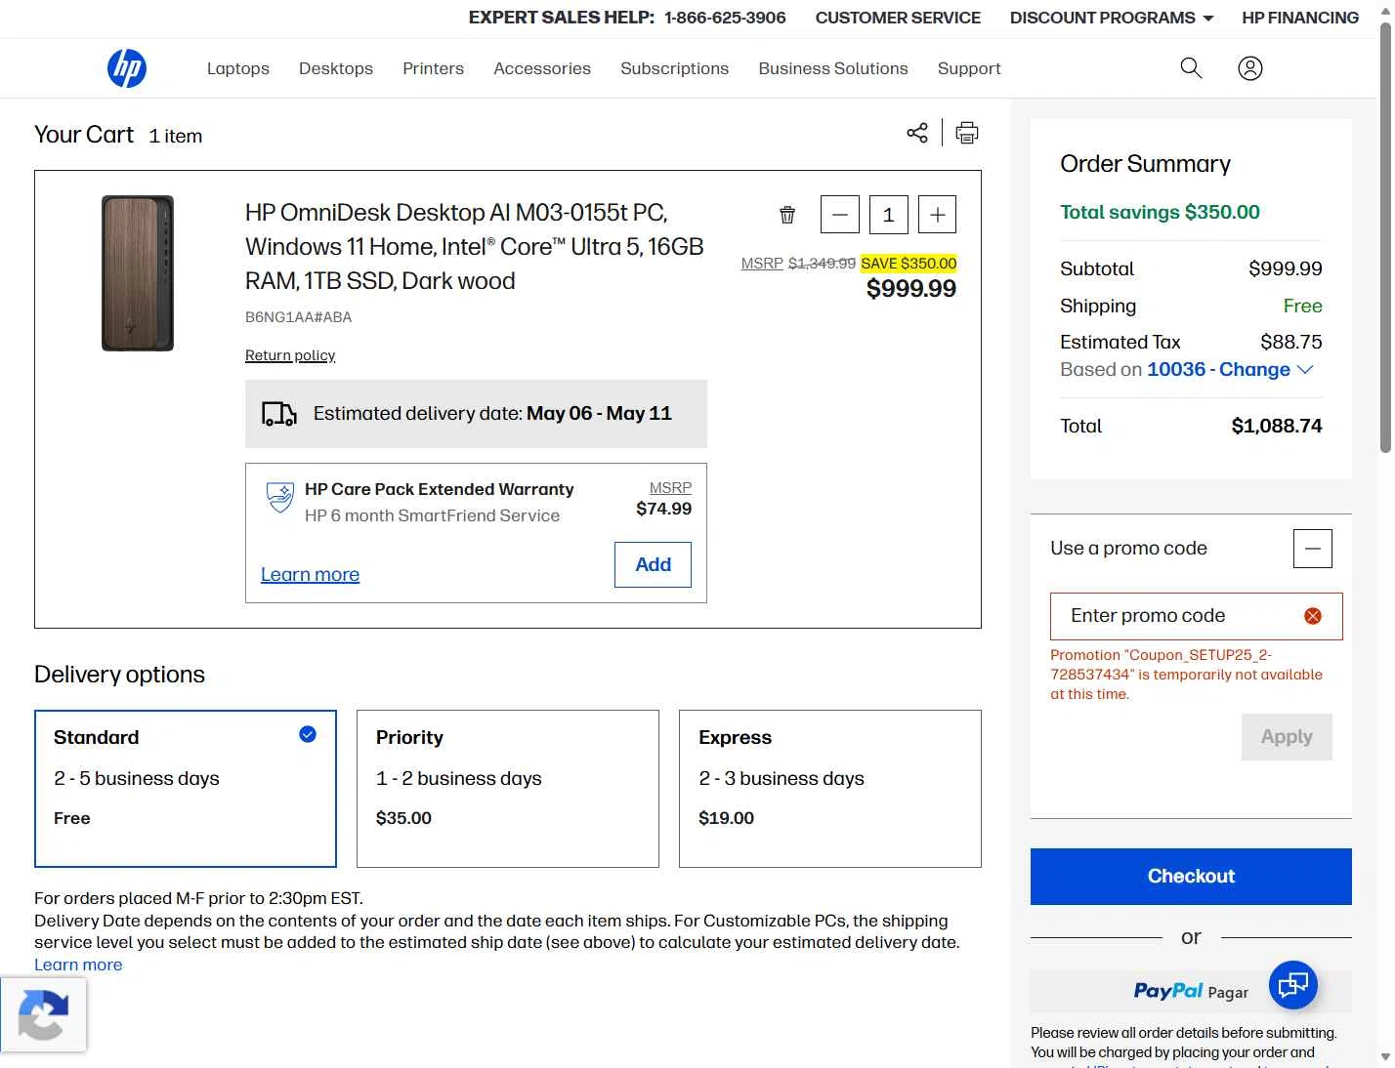
Task: Open HP Financing link
Action: click(1300, 18)
